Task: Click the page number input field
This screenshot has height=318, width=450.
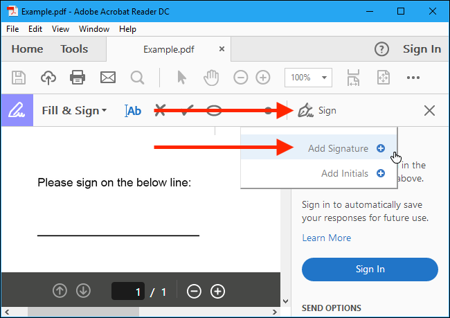Action: pyautogui.click(x=128, y=292)
